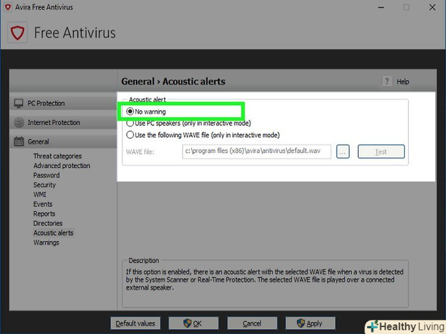Image resolution: width=446 pixels, height=334 pixels.
Task: Click the small Avira icon in title bar
Action: [8, 7]
